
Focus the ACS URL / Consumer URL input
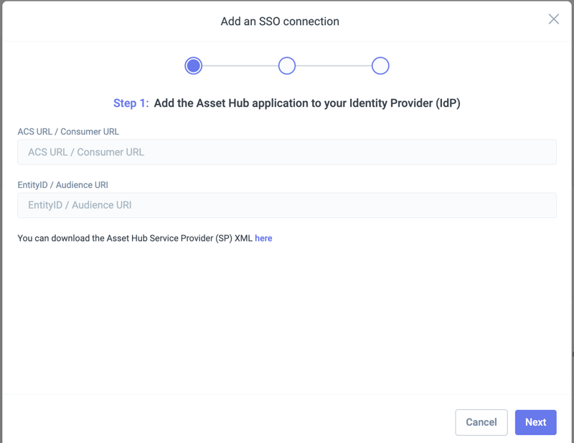287,152
